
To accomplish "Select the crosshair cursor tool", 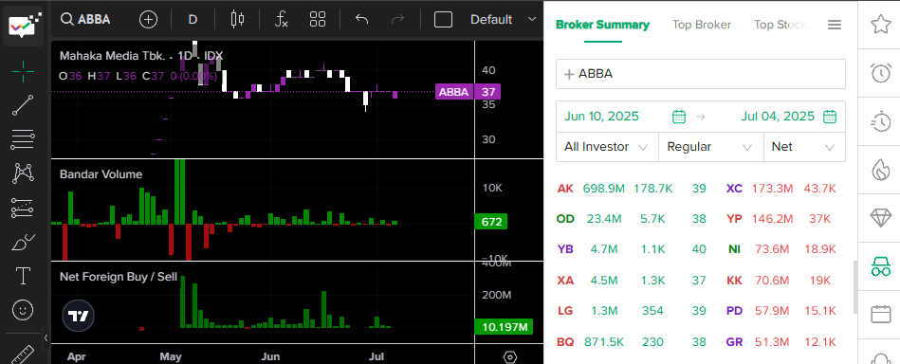I will 23,70.
